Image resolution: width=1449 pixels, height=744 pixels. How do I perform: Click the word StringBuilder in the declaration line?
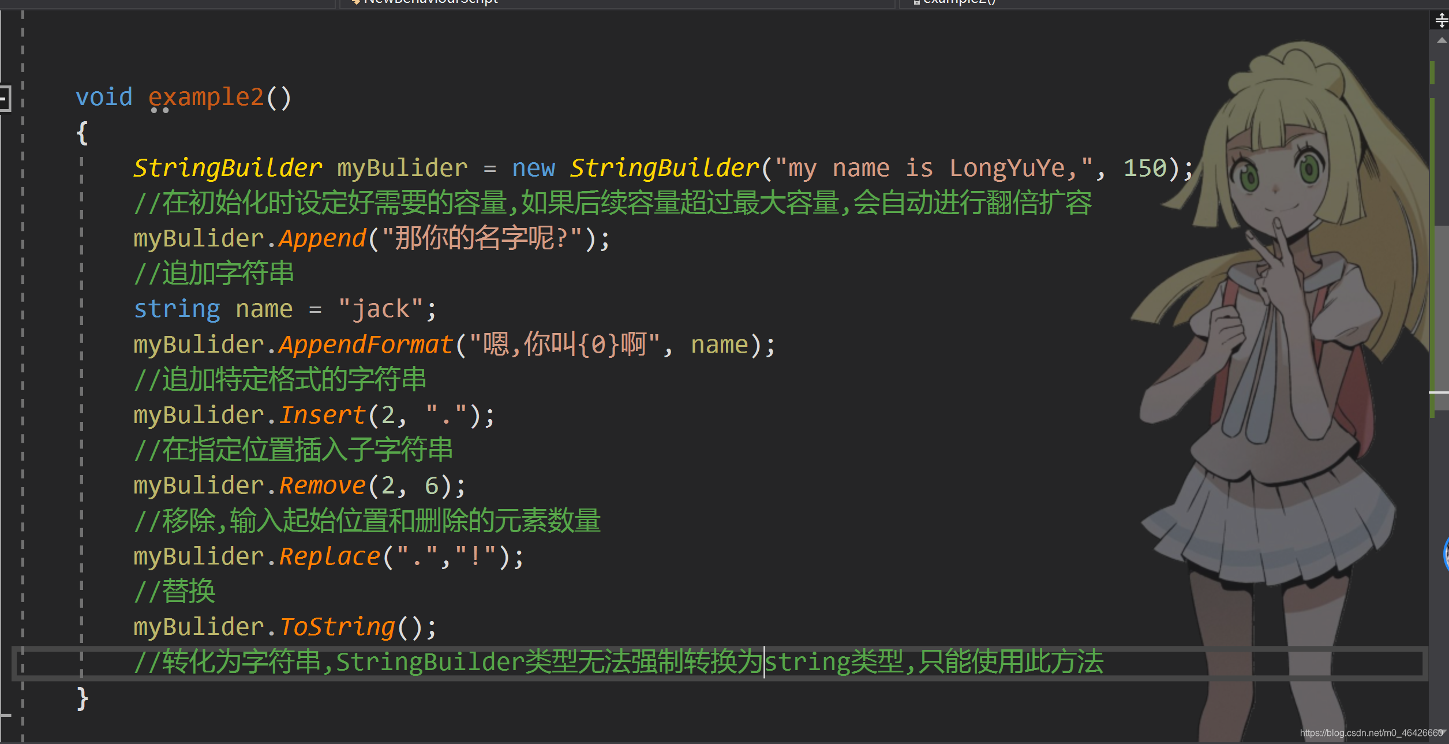pyautogui.click(x=228, y=167)
